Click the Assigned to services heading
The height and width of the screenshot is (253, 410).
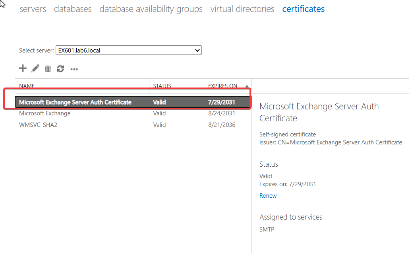click(291, 217)
